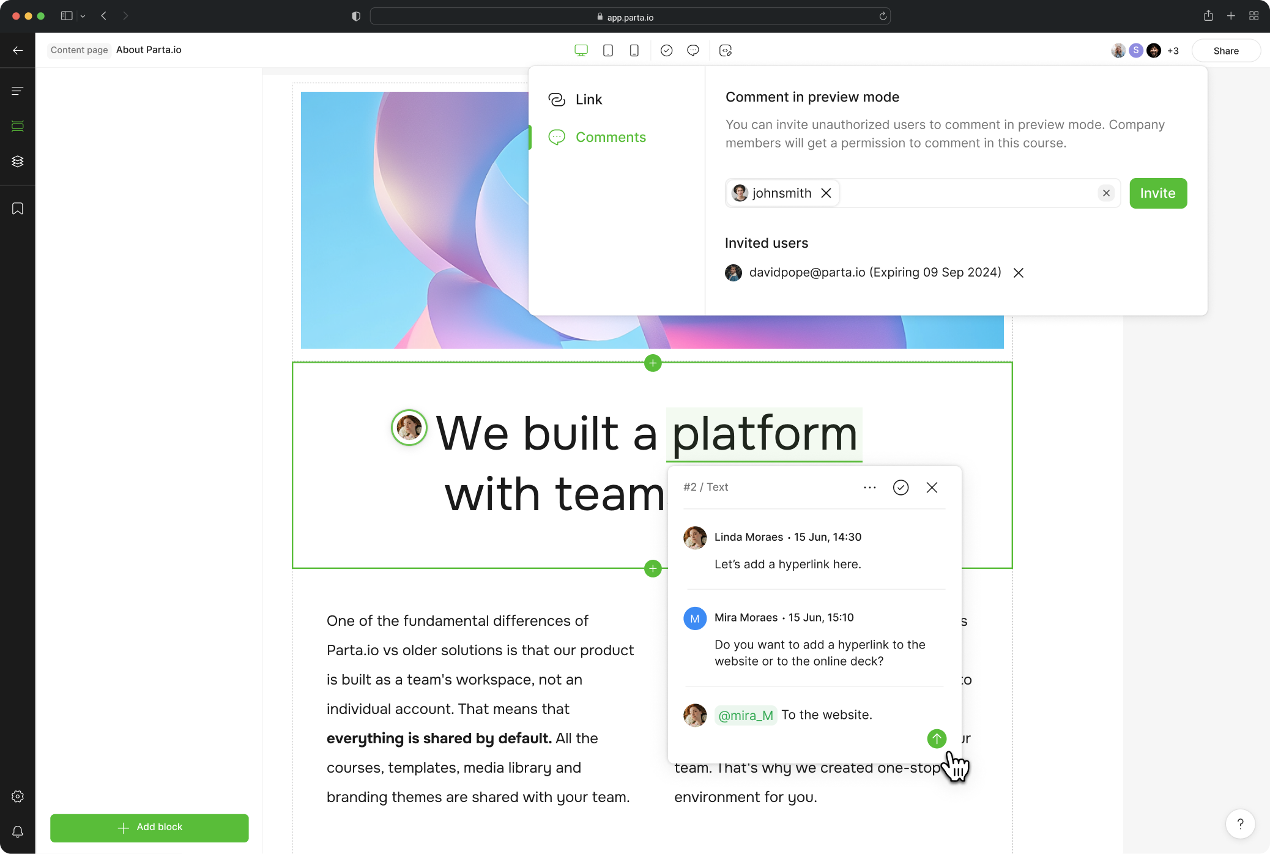
Task: Click the invite users input field
Action: click(967, 193)
